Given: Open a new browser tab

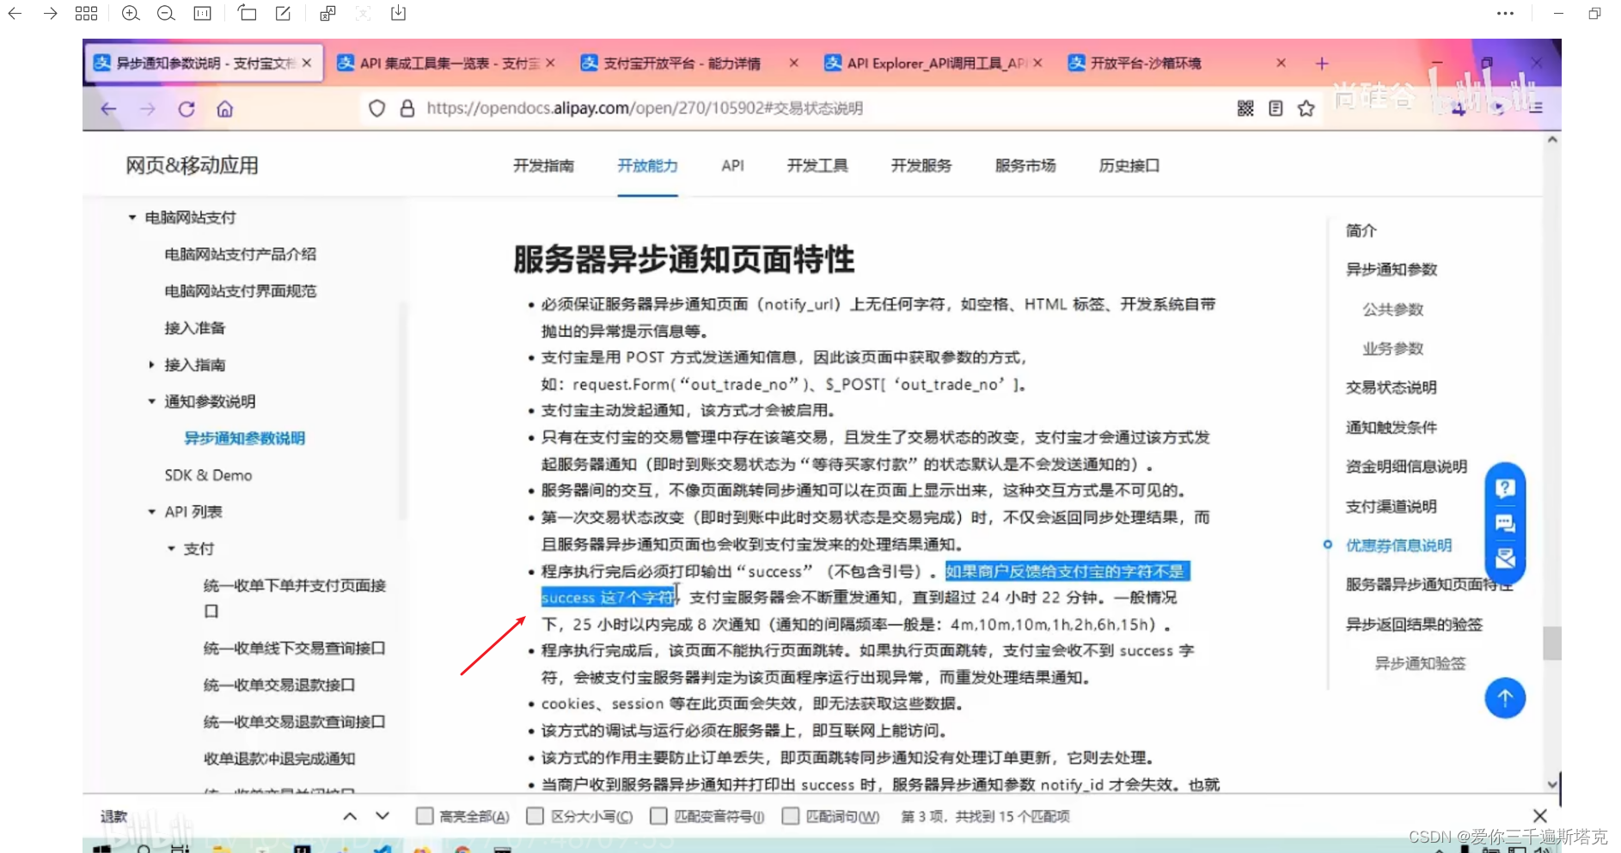Looking at the screenshot, I should pos(1322,64).
